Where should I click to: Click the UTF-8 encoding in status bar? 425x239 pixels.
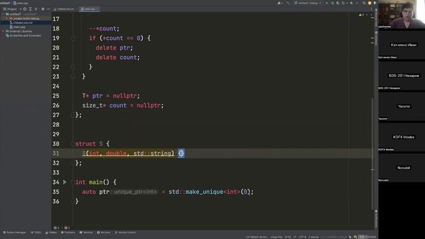(x=302, y=237)
